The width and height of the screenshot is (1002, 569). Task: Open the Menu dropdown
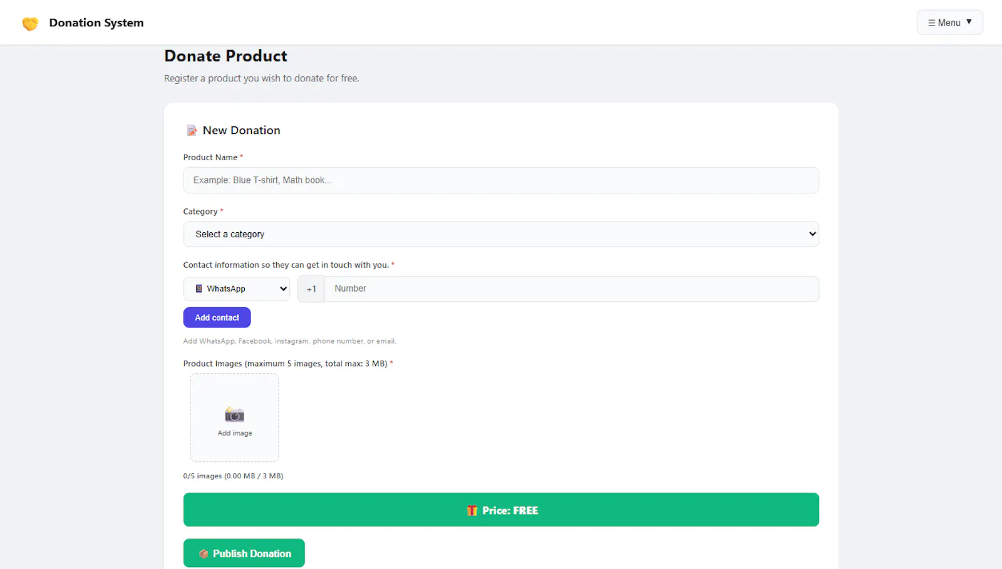click(949, 23)
